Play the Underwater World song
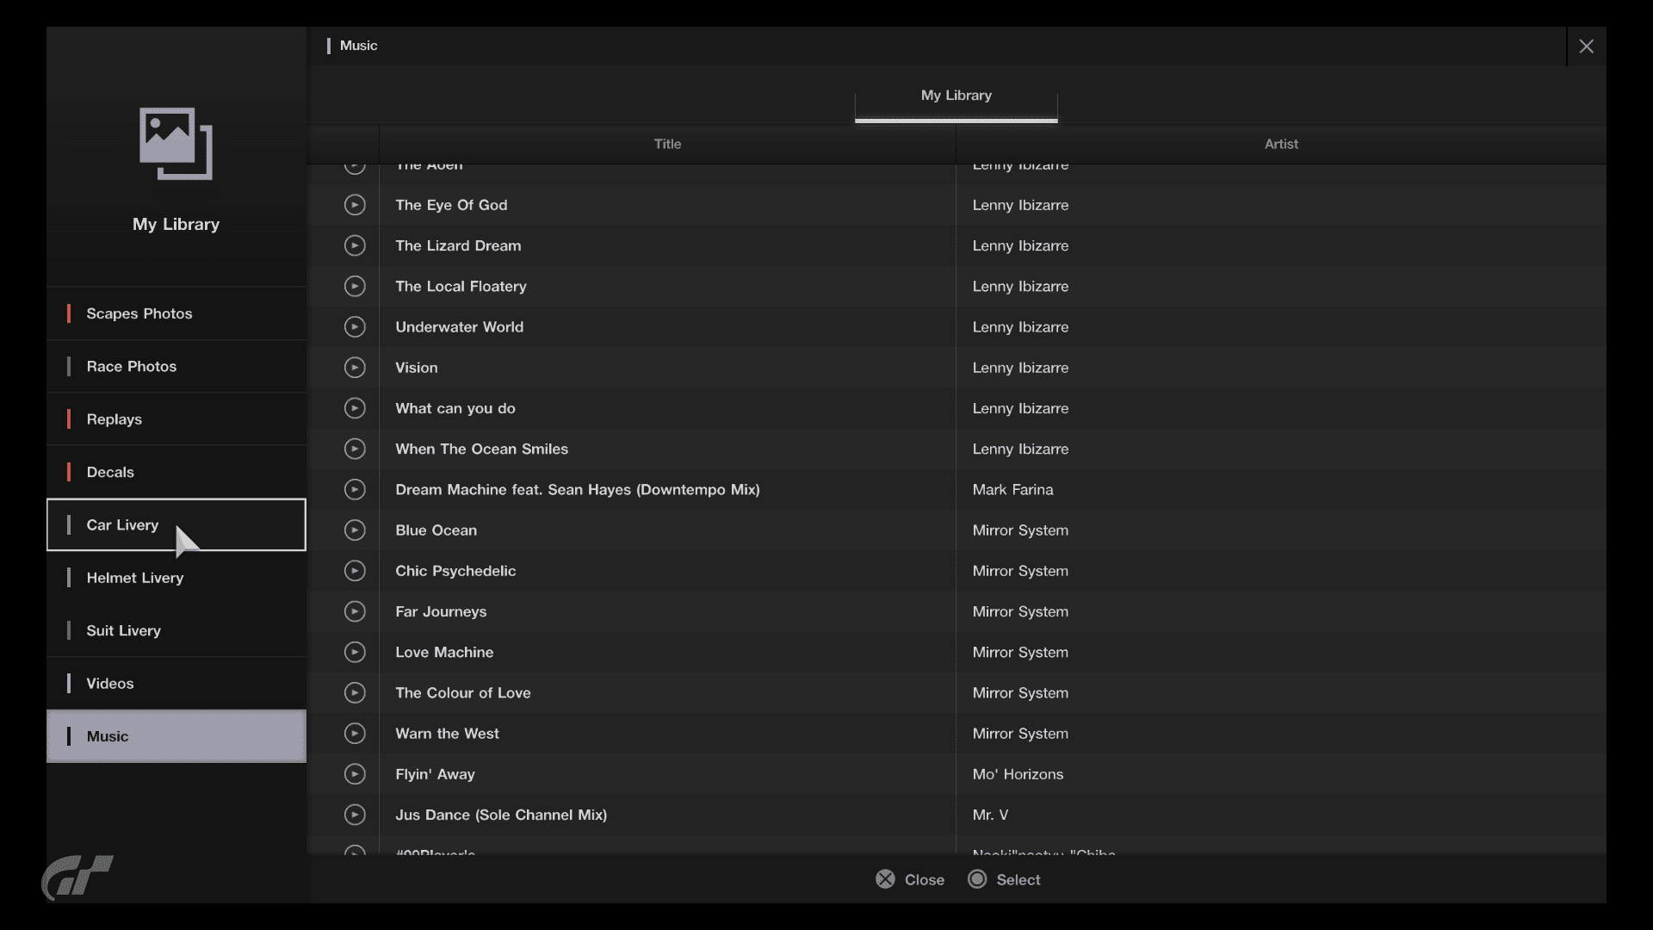 click(355, 327)
